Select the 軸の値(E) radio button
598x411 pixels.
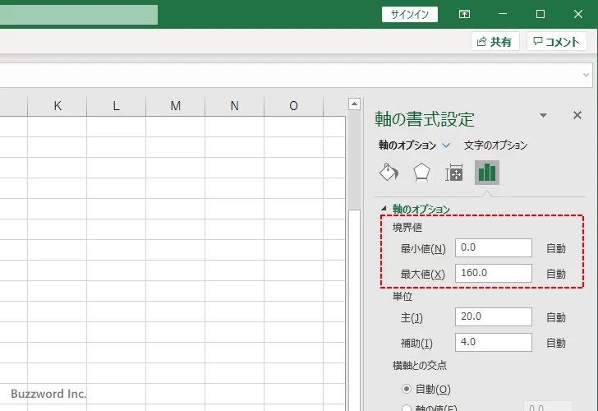click(x=407, y=408)
